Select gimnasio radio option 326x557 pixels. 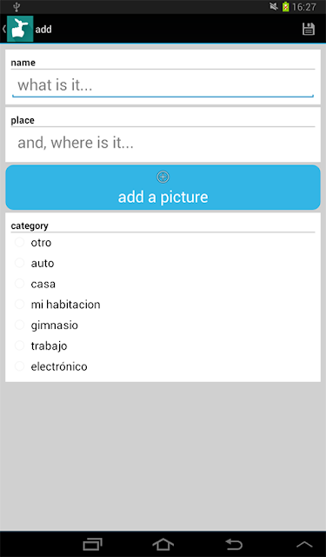[19, 325]
